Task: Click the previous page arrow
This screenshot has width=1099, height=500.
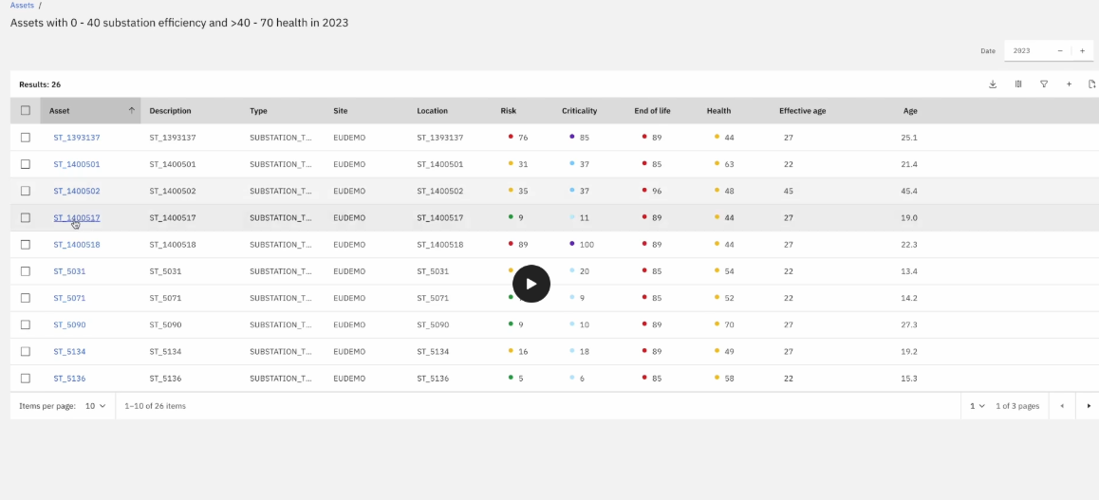Action: (1062, 406)
